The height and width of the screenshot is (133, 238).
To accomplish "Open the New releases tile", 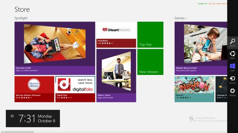I will pyautogui.click(x=150, y=62).
